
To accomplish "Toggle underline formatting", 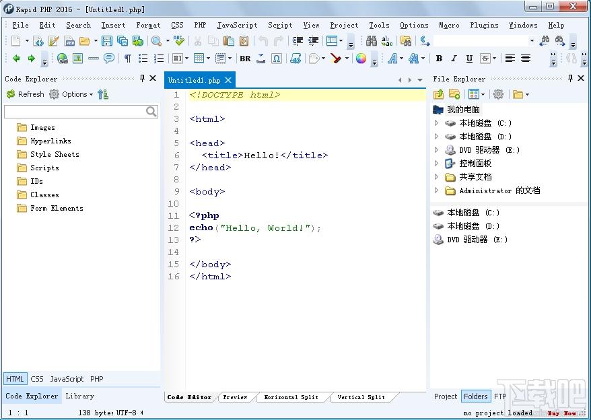I will coord(469,59).
